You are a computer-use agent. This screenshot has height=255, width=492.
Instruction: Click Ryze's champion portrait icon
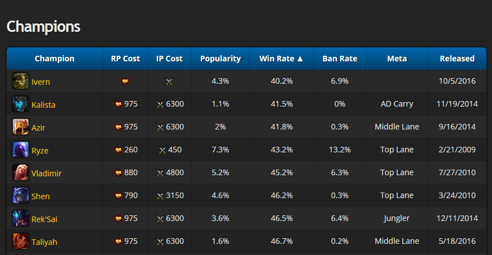tap(21, 150)
